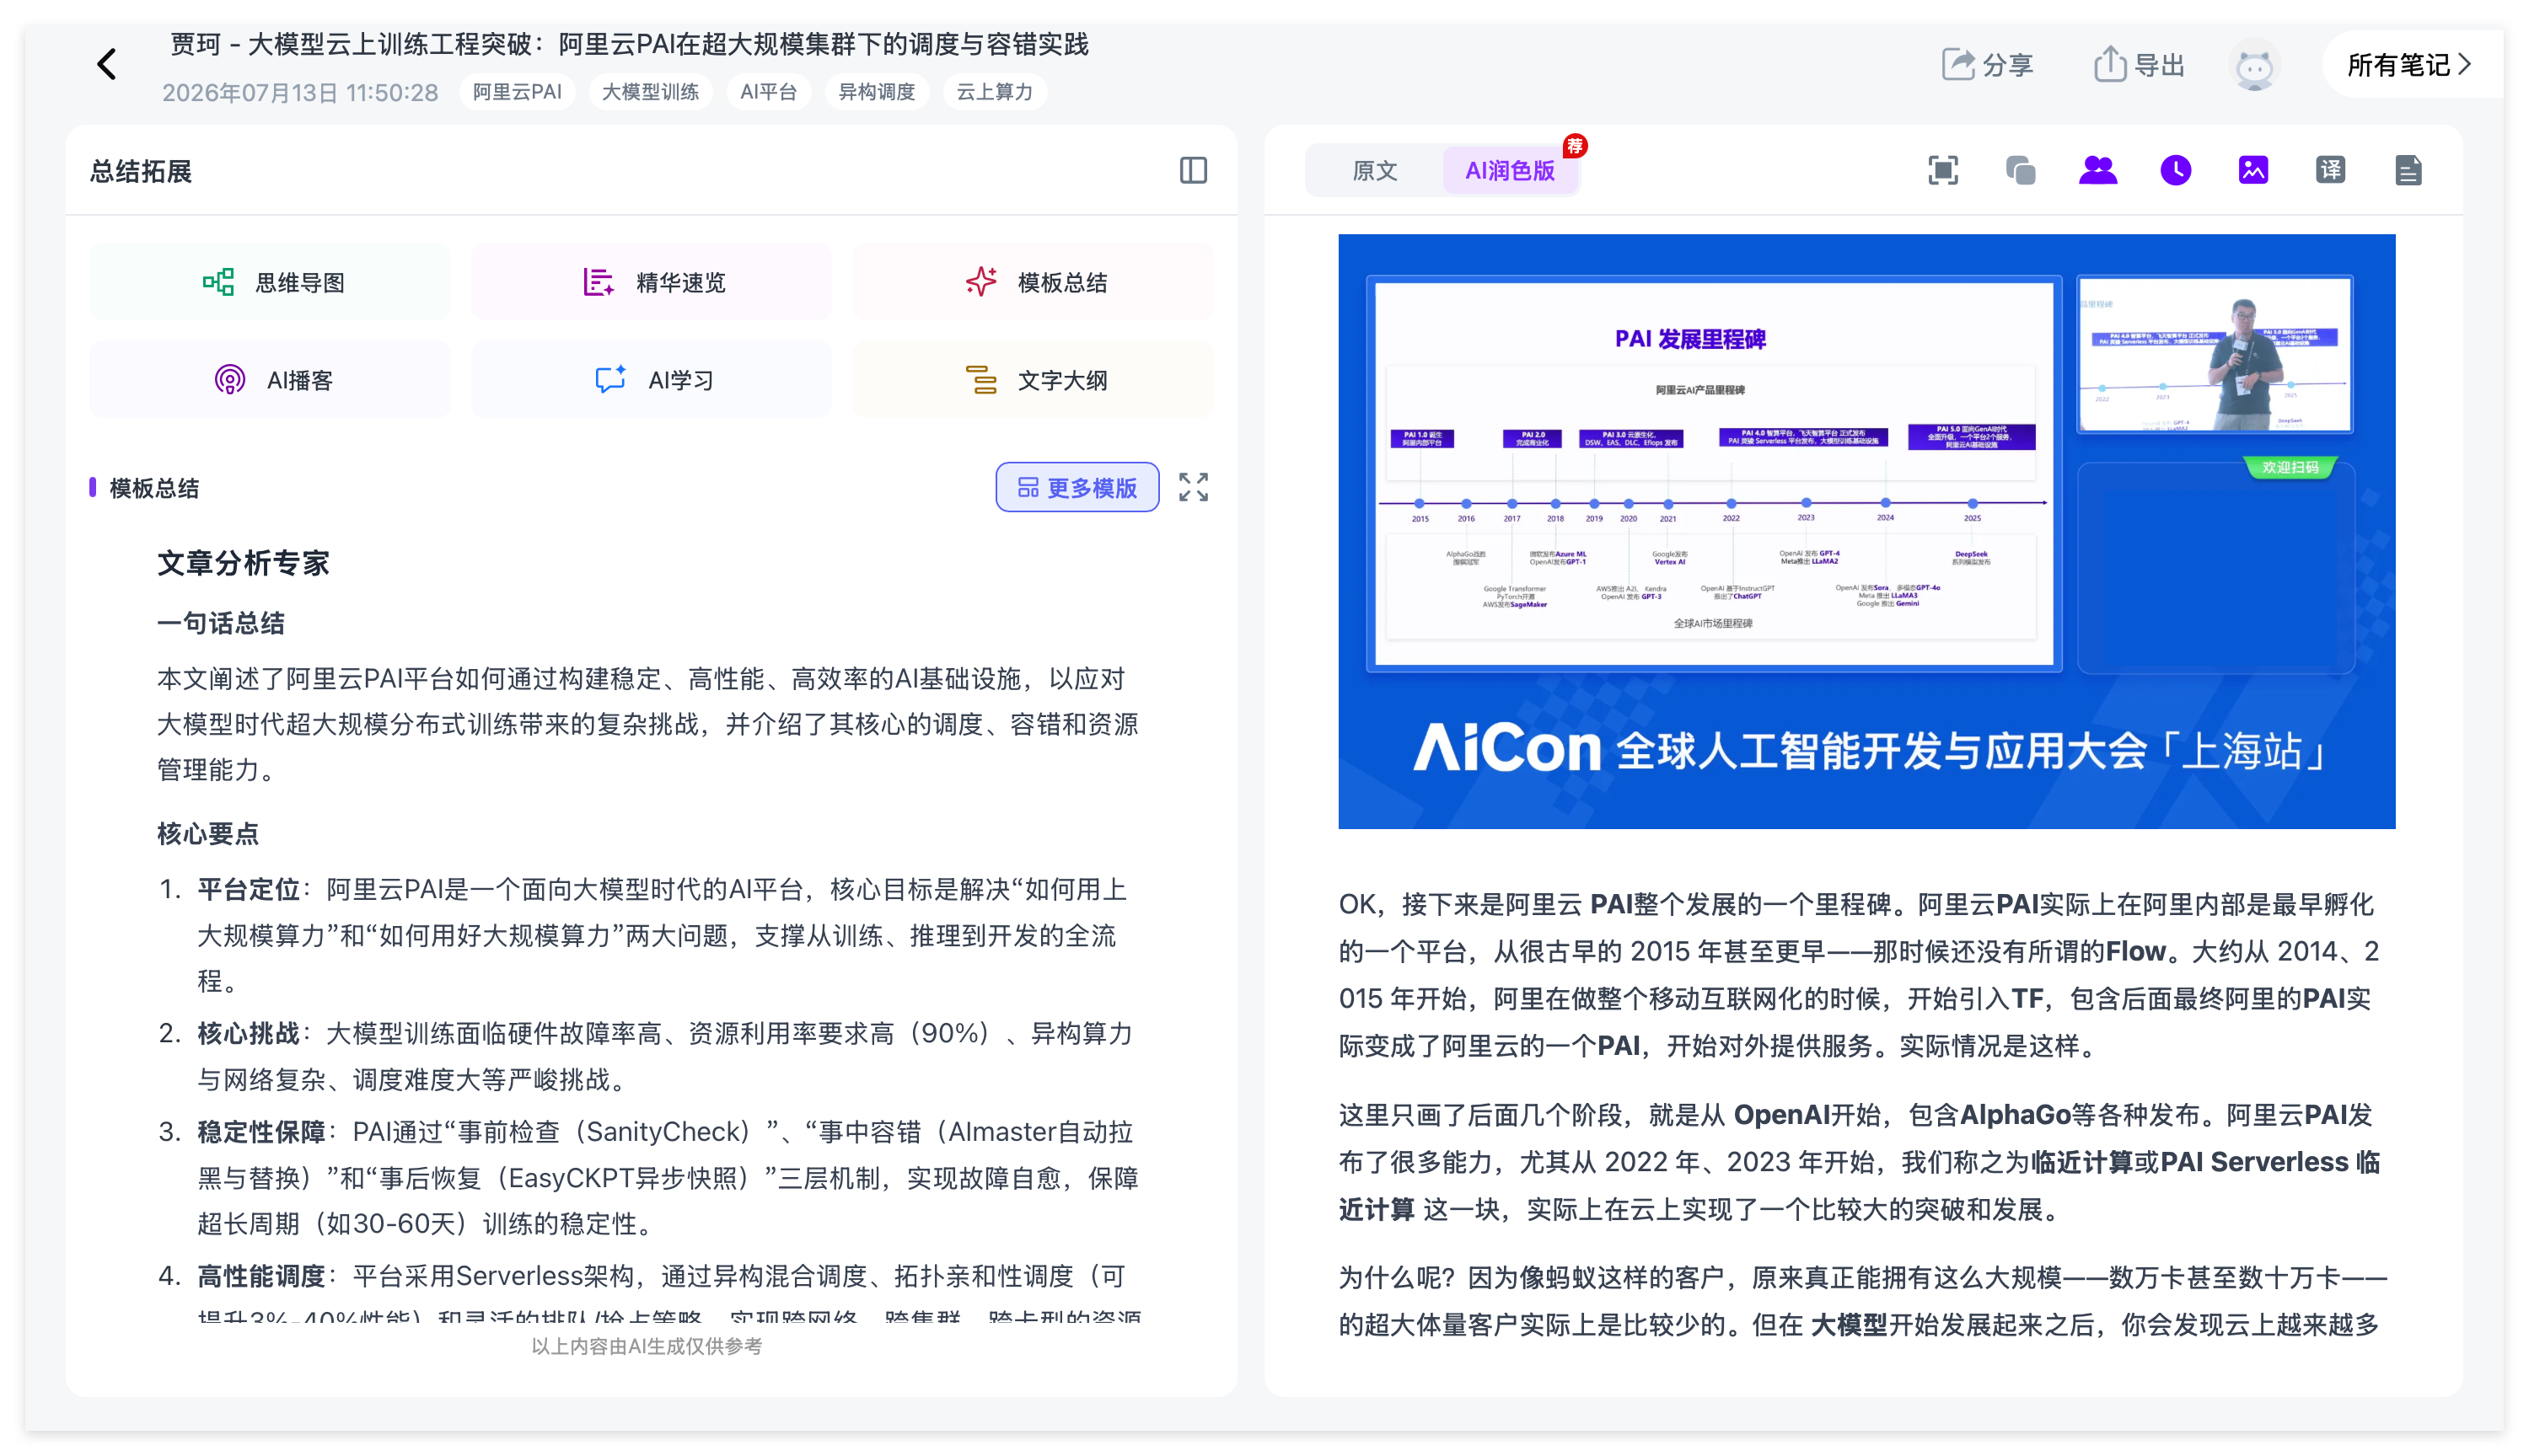Switch to 原文 original text tab
2529x1456 pixels.
coord(1375,170)
